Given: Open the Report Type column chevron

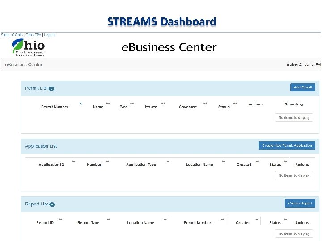Looking at the screenshot, I should click(x=108, y=220).
